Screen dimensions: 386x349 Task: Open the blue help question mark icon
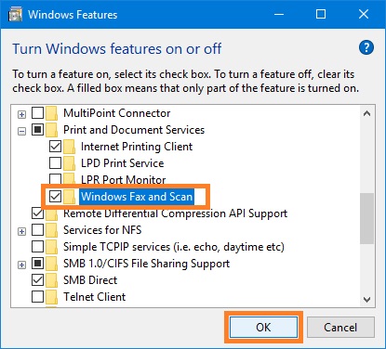coord(366,47)
